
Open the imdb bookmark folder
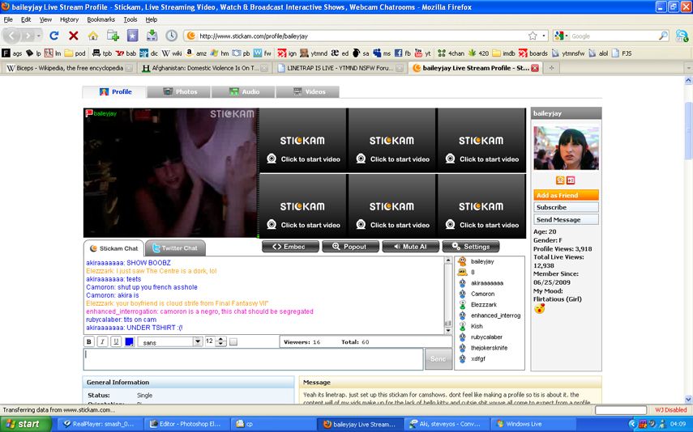(x=504, y=53)
